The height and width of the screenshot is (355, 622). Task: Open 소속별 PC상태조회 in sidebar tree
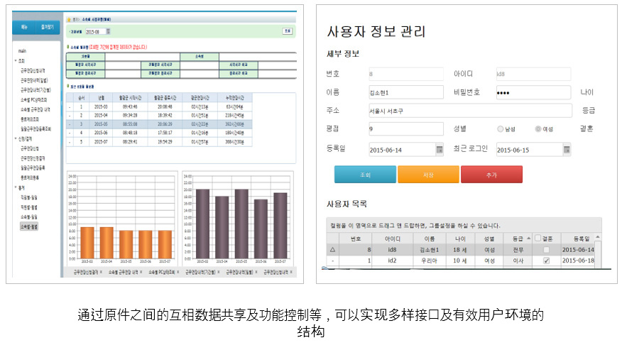(33, 99)
